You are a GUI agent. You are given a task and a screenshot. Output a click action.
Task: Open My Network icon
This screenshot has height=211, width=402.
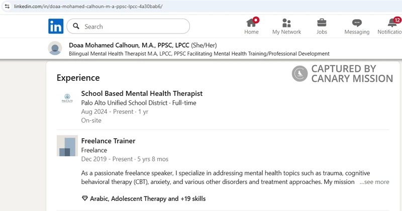tap(286, 23)
